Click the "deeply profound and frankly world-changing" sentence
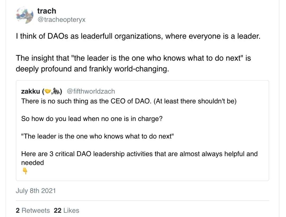The height and width of the screenshot is (217, 286). point(92,69)
